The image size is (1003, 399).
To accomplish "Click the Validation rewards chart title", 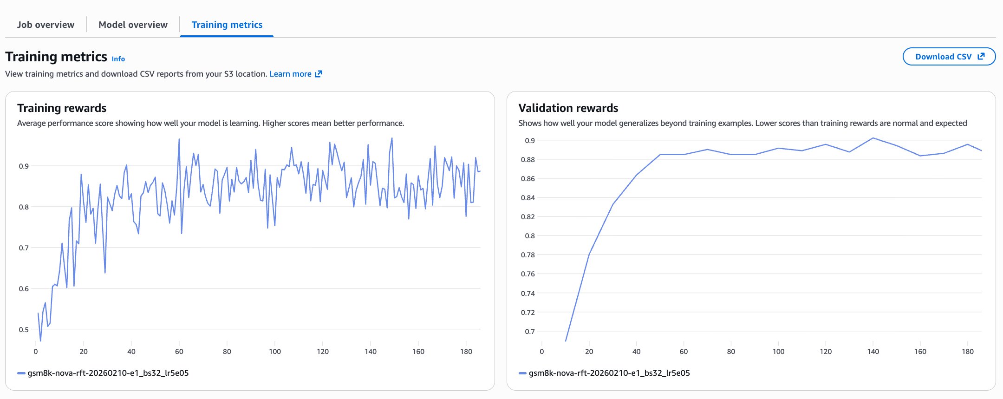I will pos(568,108).
